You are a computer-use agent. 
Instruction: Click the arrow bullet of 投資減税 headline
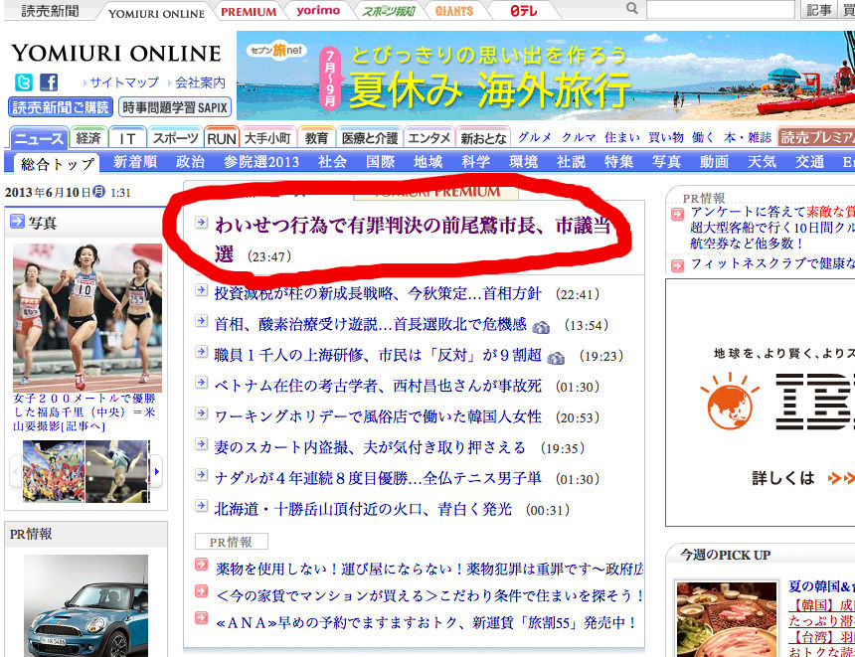click(201, 290)
